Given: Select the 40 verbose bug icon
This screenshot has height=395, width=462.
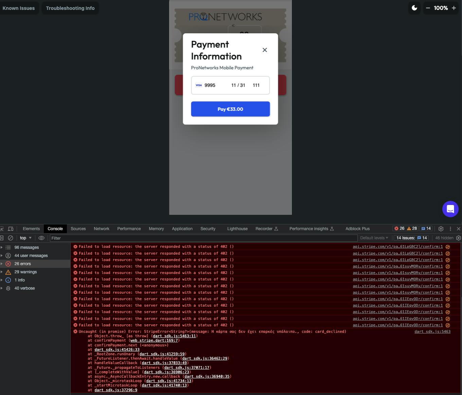Looking at the screenshot, I should tap(8, 288).
